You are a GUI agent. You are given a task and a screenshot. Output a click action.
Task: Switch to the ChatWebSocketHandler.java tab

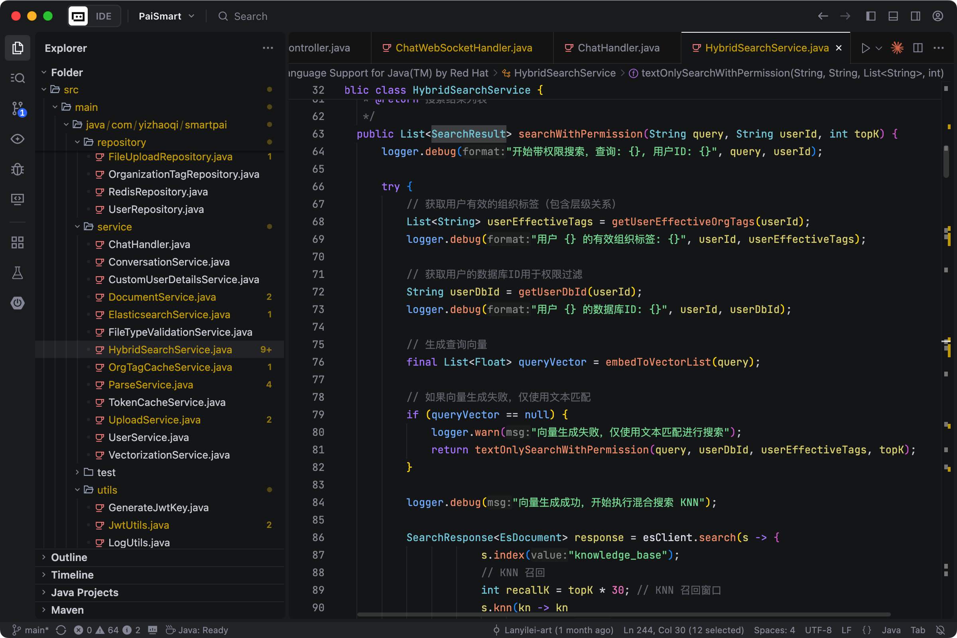(463, 48)
